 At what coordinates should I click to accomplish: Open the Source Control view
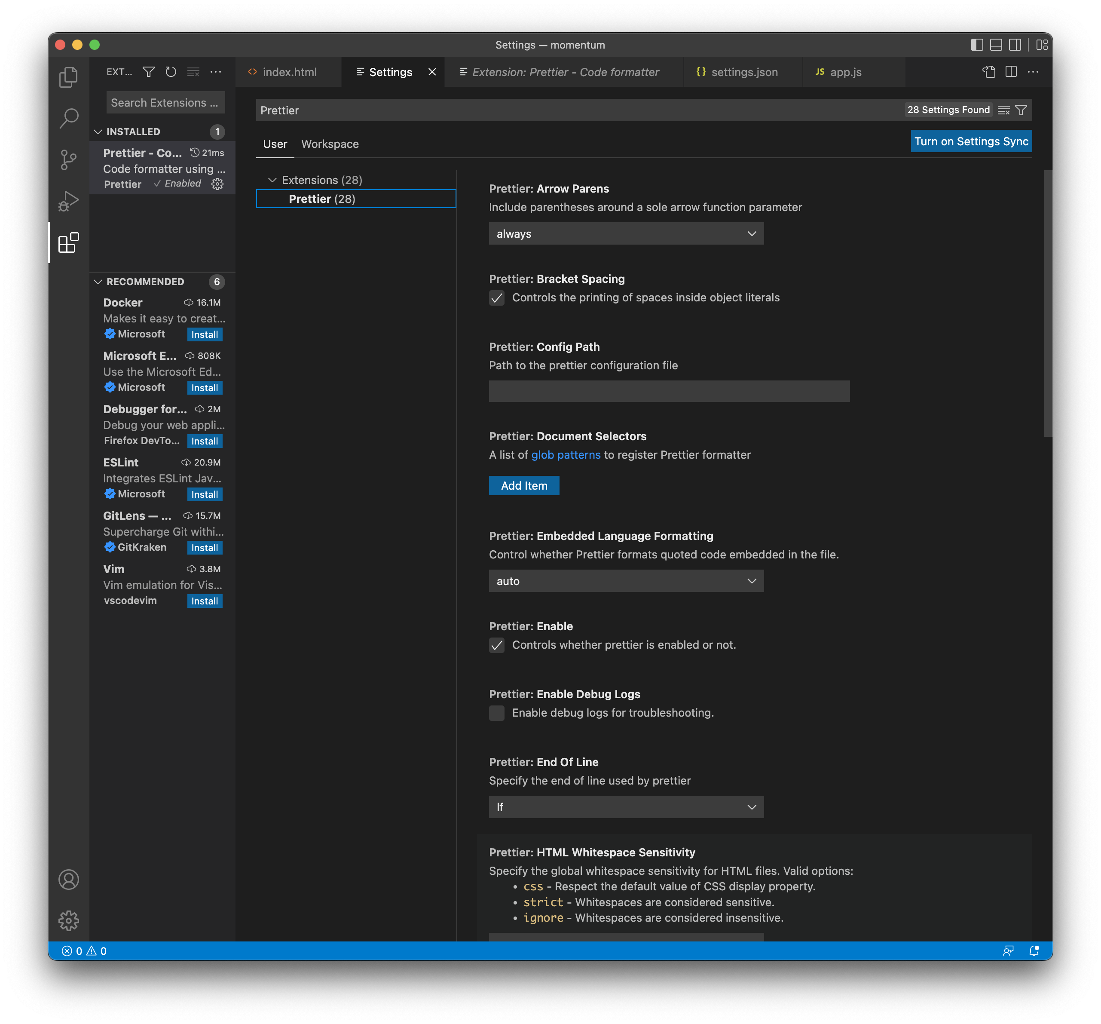(x=69, y=159)
